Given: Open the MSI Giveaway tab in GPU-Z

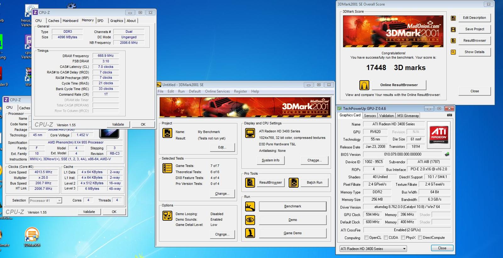Looking at the screenshot, I should 408,116.
